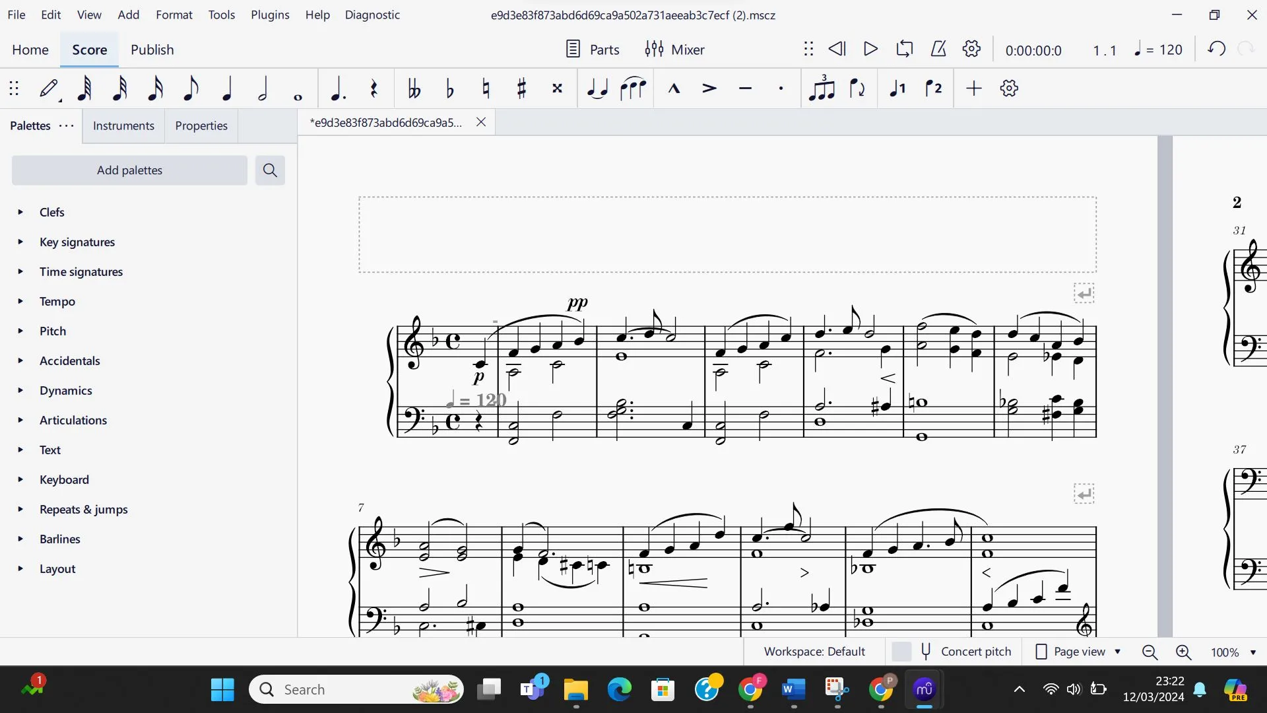The width and height of the screenshot is (1267, 713).
Task: Toggle note input mode
Action: [x=49, y=88]
